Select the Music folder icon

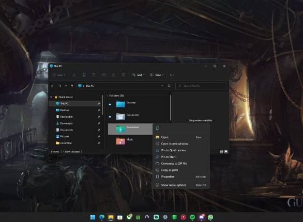coord(120,141)
